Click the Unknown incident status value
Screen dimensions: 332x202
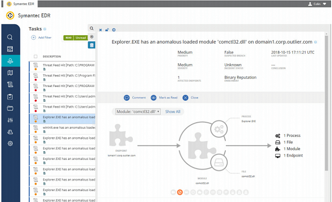coord(233,65)
